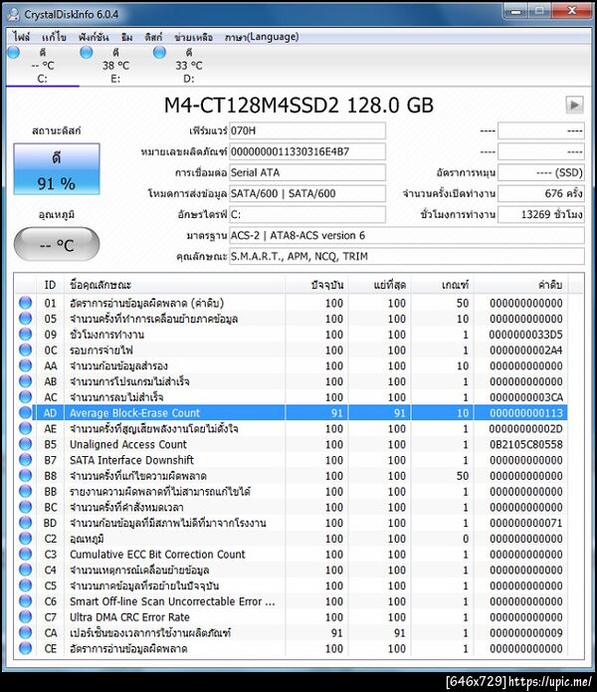Click the blue status orb of row CE
This screenshot has width=597, height=692.
[x=26, y=648]
